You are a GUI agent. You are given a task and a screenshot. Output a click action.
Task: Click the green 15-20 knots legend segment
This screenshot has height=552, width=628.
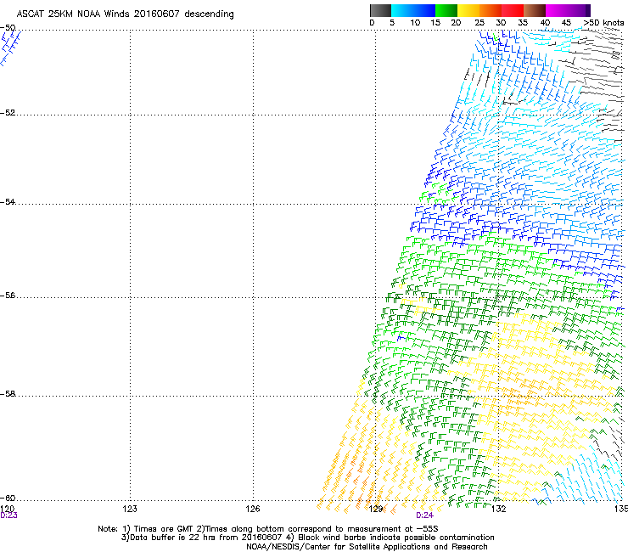(446, 10)
